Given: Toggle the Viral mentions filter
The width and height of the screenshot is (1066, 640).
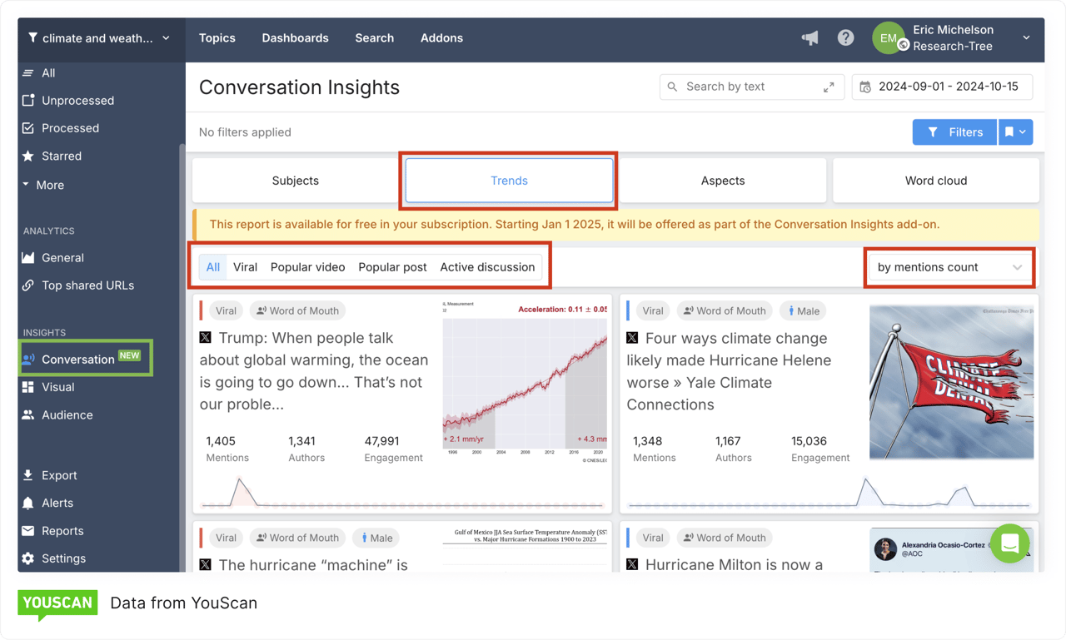Looking at the screenshot, I should [x=245, y=267].
